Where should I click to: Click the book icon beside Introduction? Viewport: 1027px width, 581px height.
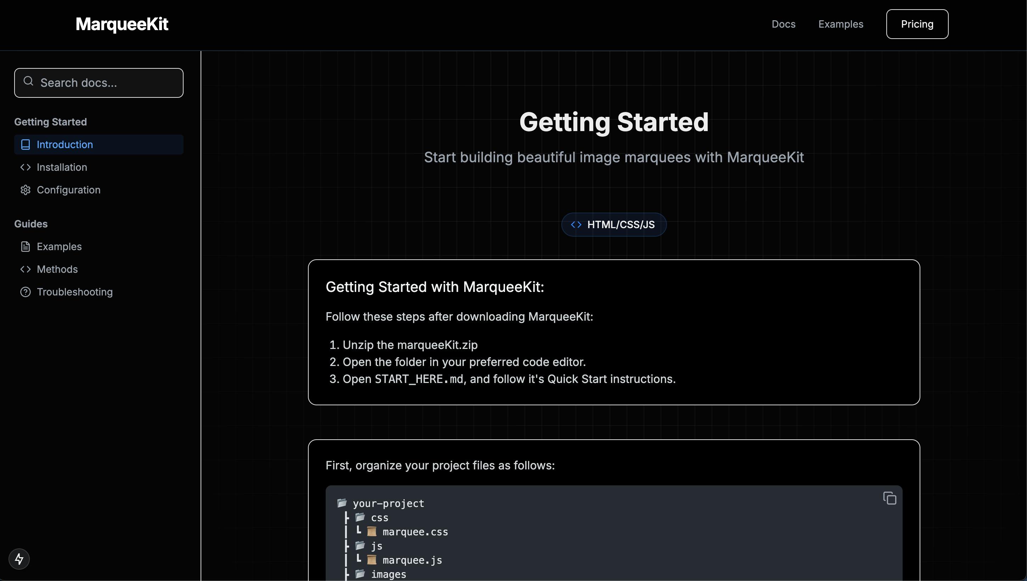[26, 145]
